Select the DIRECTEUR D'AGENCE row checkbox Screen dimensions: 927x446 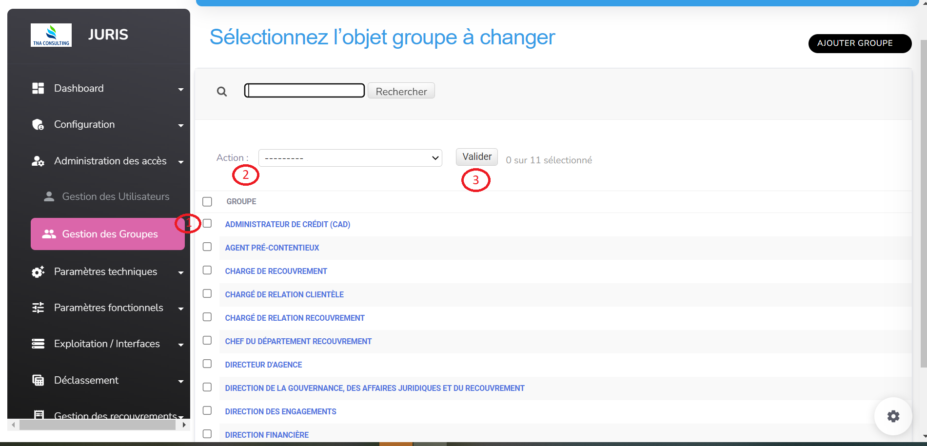207,364
